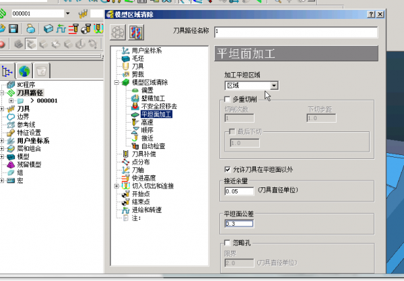Select 刀具 page in the dialog tree

tap(137, 67)
